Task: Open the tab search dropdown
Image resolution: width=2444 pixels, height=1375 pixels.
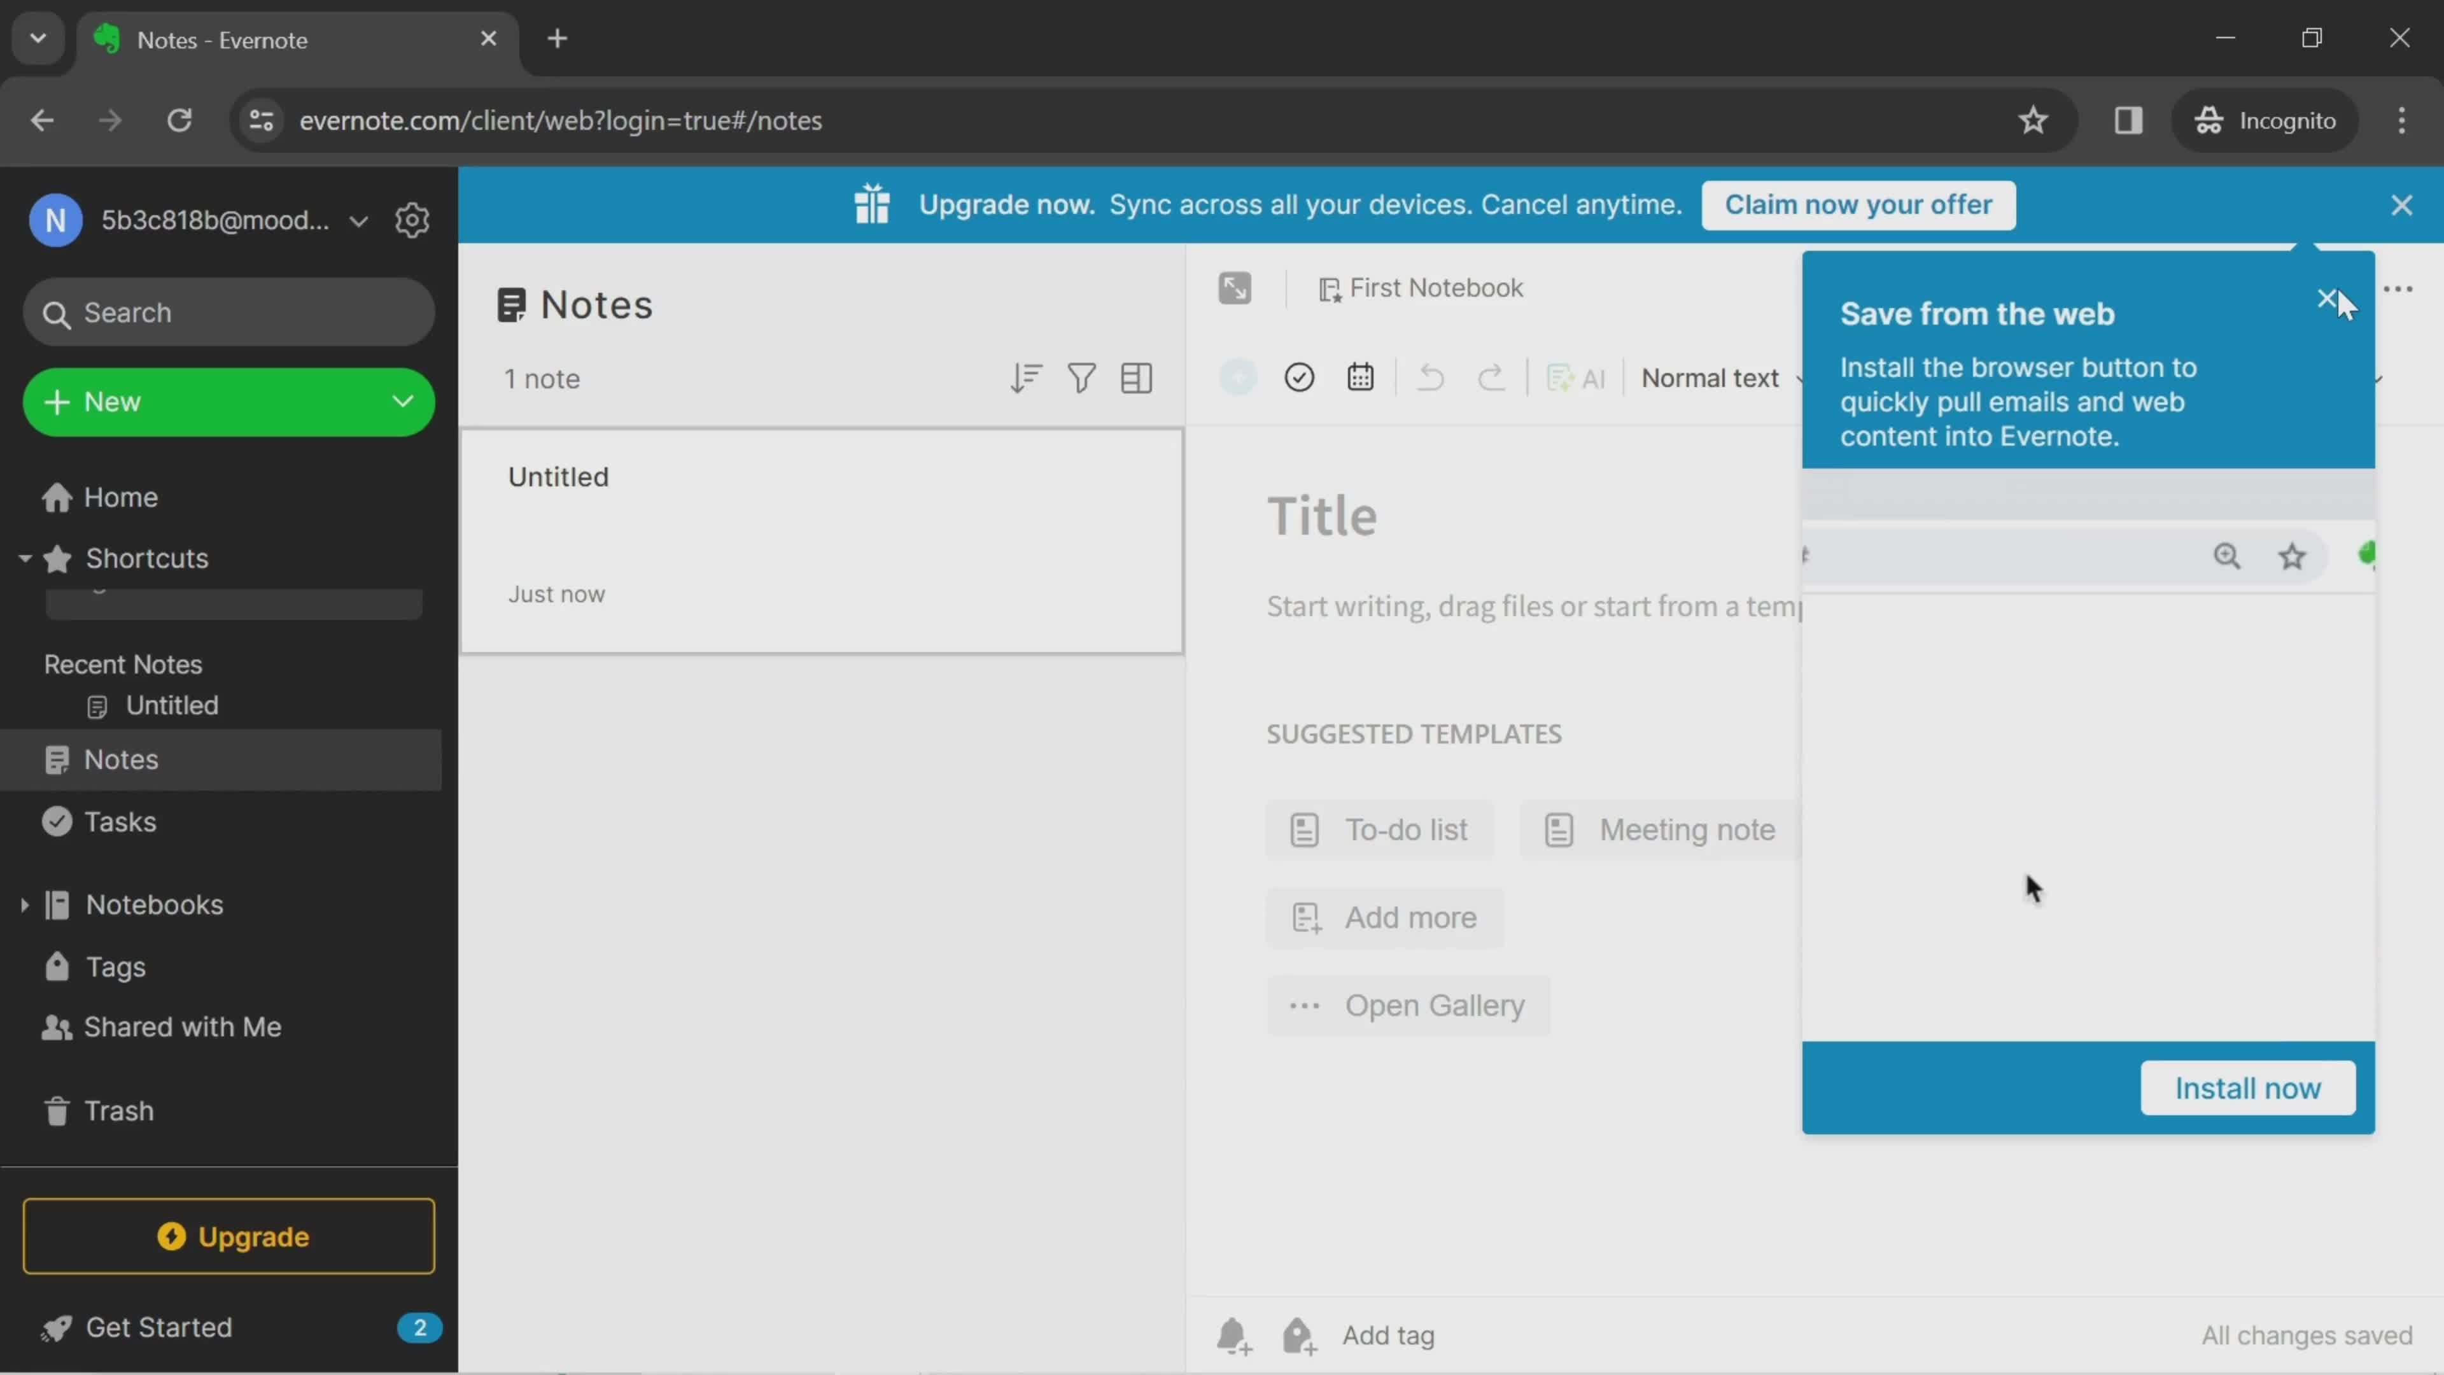Action: pos(38,39)
